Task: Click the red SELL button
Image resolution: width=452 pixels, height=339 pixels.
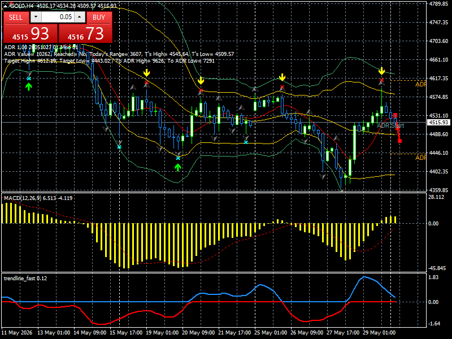Action: (16, 18)
